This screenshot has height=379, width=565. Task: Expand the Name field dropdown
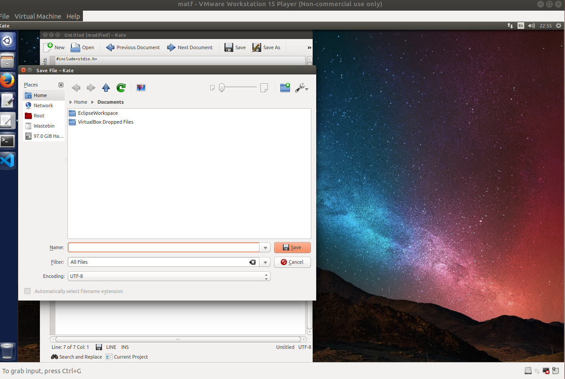tap(265, 248)
